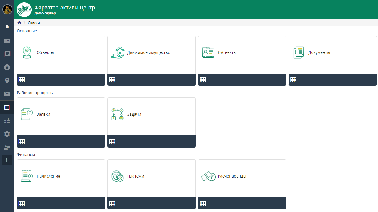The height and width of the screenshot is (212, 378).
Task: Open table view for Объекты card
Action: [x=22, y=80]
